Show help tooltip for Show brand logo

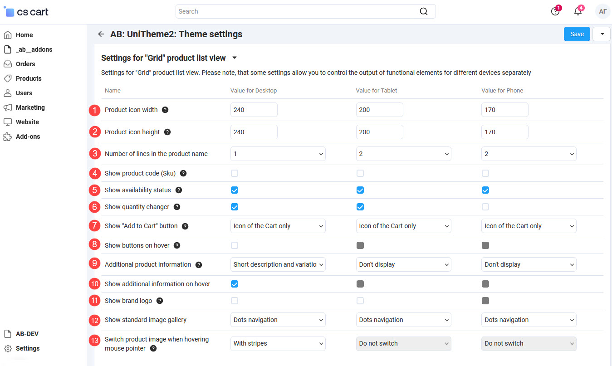click(x=160, y=301)
